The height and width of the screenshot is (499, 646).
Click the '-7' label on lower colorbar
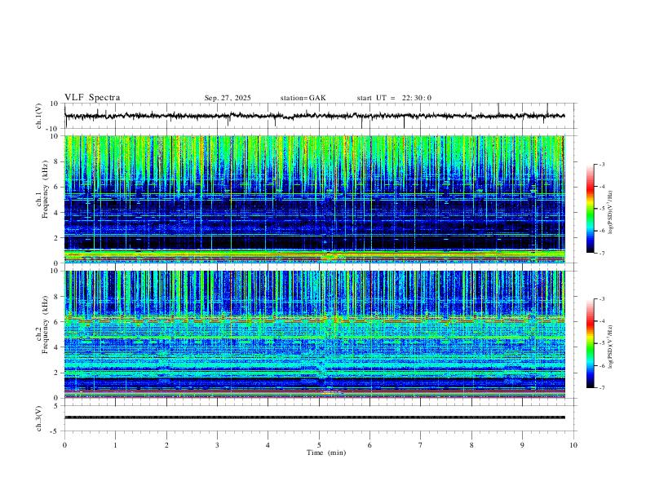601,387
